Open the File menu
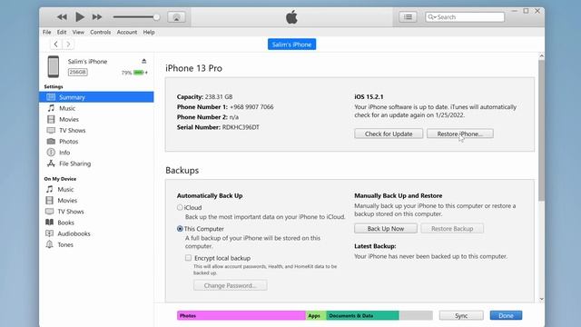Screen dimensions: 581x327 point(46,33)
